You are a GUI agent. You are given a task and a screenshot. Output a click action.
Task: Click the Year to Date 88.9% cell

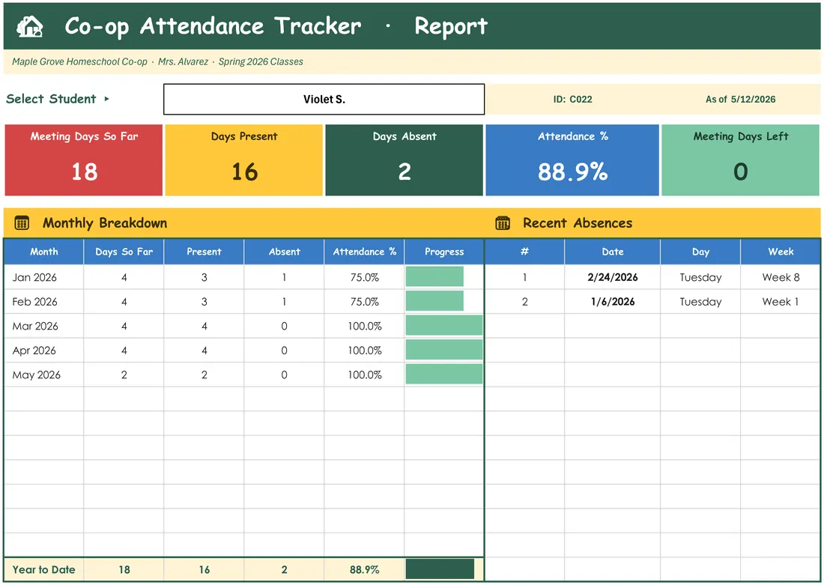[x=364, y=570]
